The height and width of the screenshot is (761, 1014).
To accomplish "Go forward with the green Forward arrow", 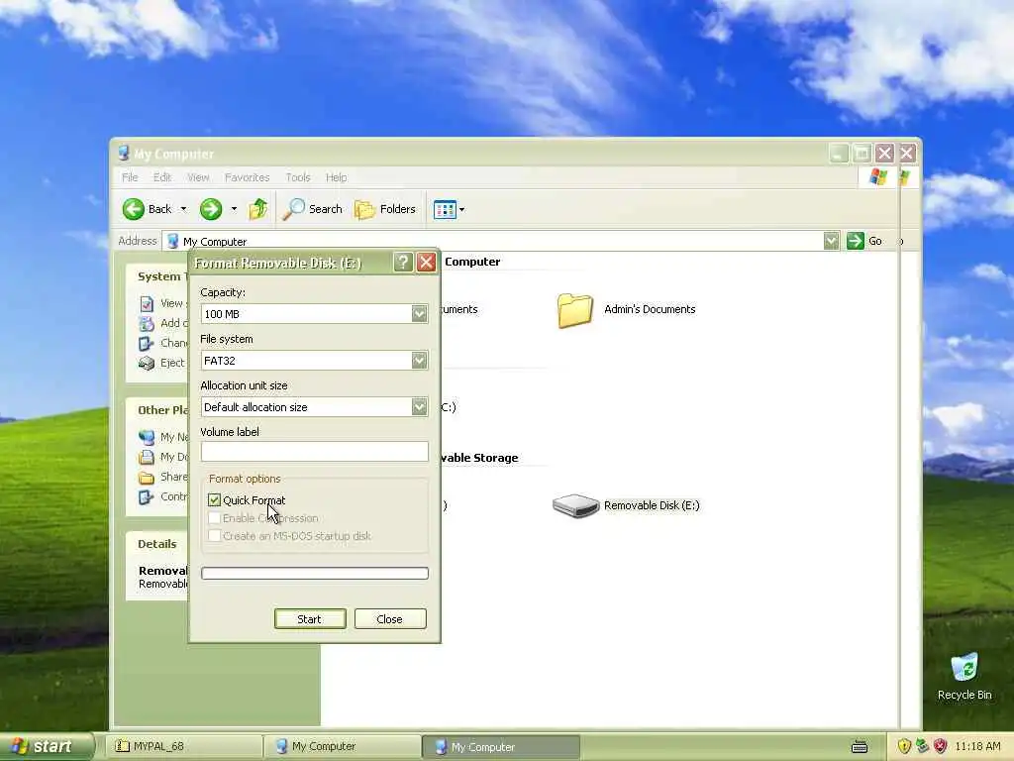I will tap(211, 209).
